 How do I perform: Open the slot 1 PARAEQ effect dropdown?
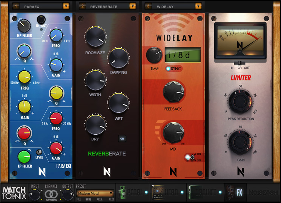[x=66, y=6]
